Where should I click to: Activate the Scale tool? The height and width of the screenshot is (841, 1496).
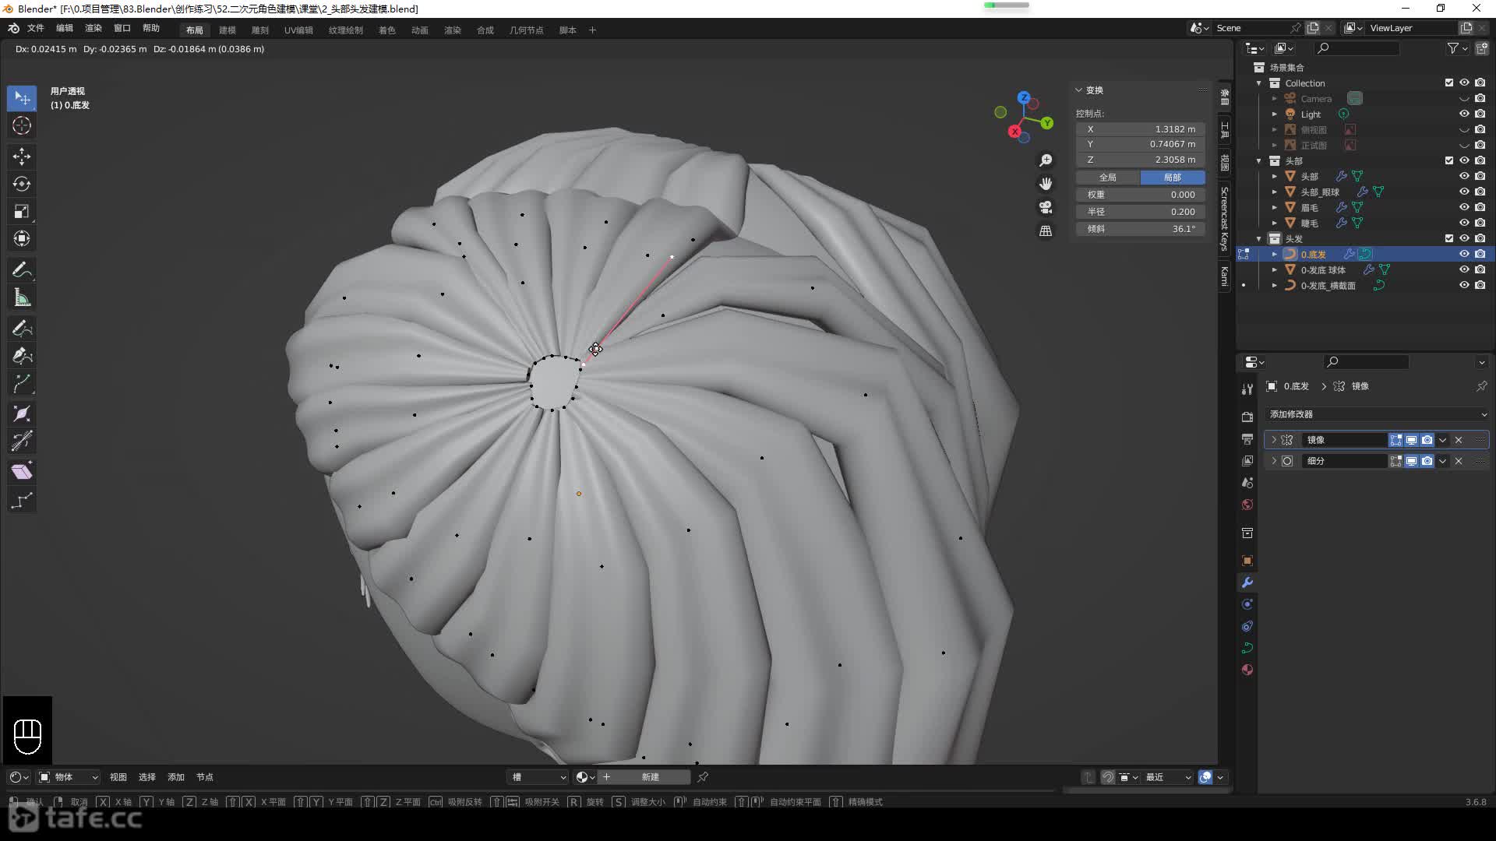pos(22,211)
